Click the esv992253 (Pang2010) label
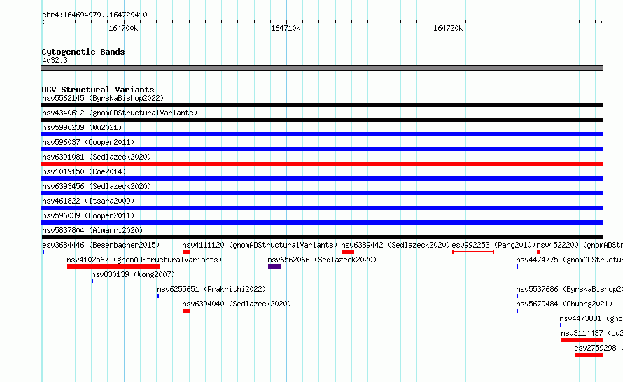Screen dimensions: 623x382 click(494, 245)
